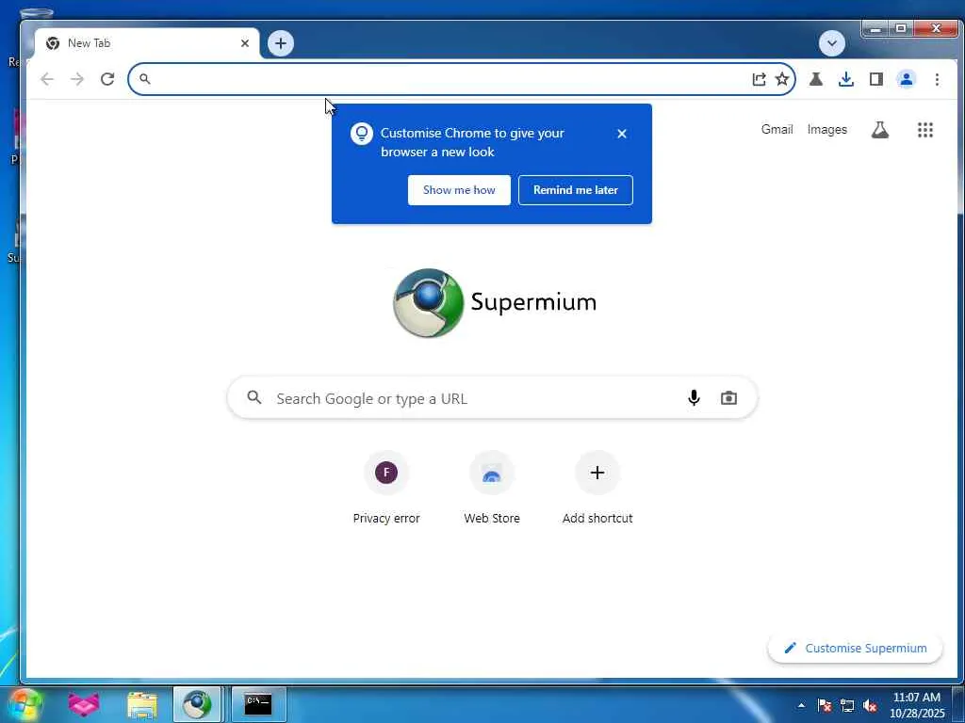Open the profile avatar icon
Image resolution: width=965 pixels, height=723 pixels.
(x=907, y=79)
